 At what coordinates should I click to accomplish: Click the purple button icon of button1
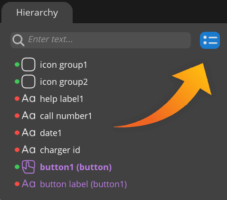pos(28,167)
